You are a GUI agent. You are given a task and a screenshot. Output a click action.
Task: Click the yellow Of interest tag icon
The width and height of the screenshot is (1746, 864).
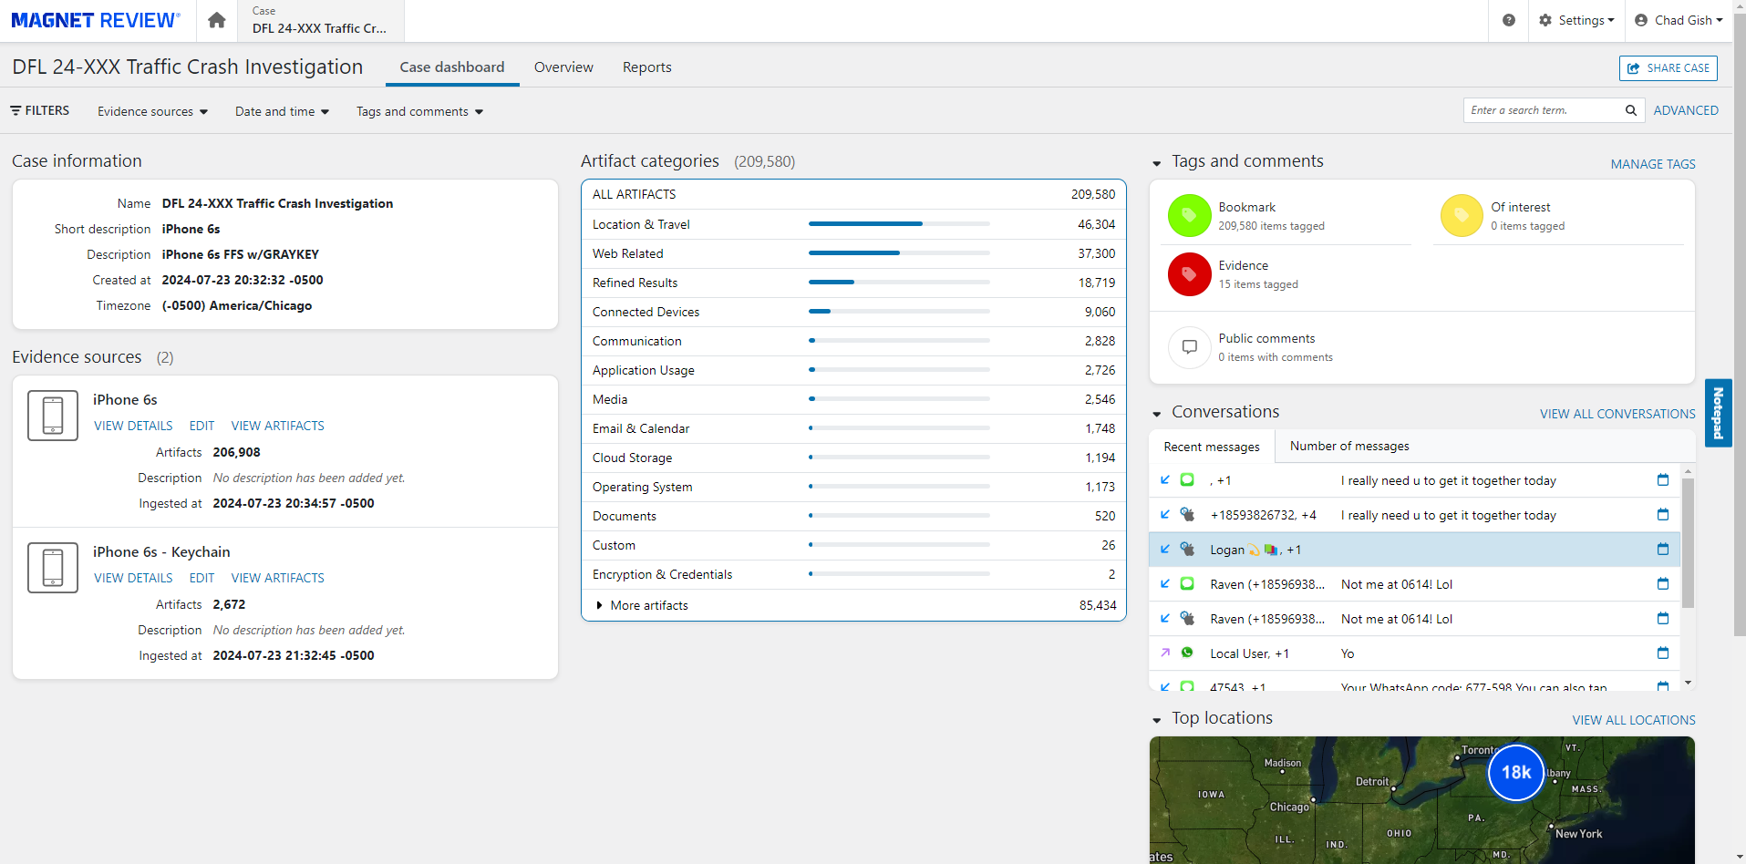(1462, 216)
